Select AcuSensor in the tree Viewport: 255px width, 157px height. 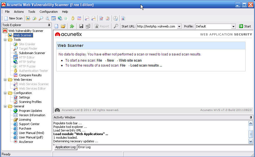[x=26, y=141]
